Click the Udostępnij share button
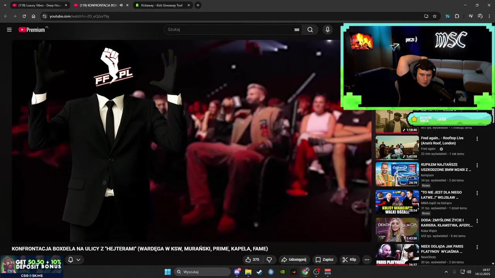 (x=294, y=260)
